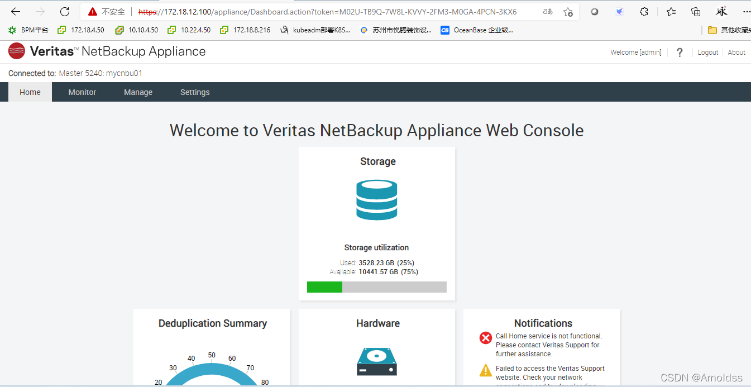The image size is (751, 387).
Task: Click the Hardware card title
Action: (378, 323)
